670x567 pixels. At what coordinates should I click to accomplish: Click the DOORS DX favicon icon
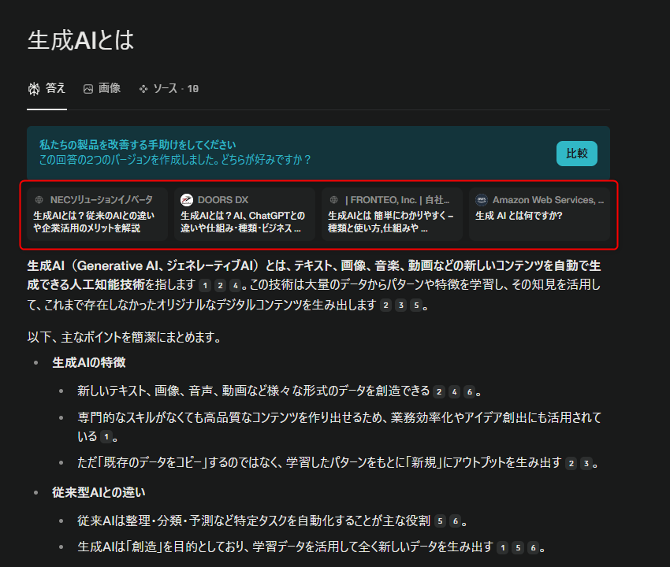187,200
